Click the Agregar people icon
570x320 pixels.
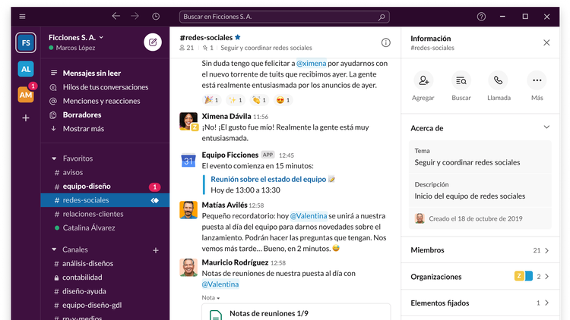(423, 80)
